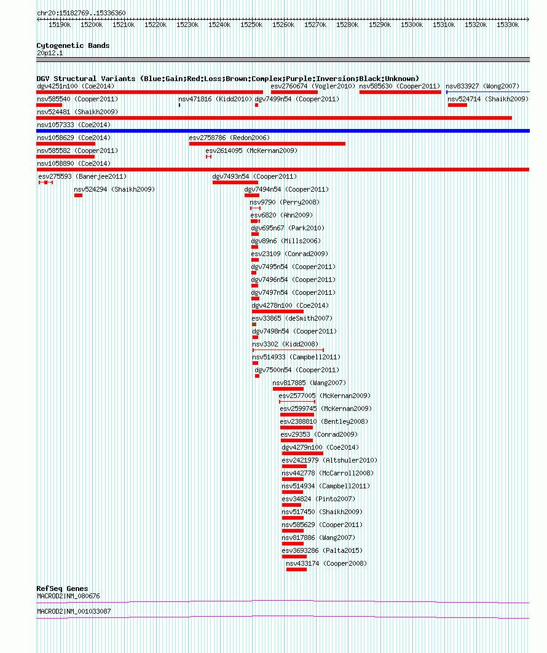Click the nsv524714 (Shaikh2009) label
The height and width of the screenshot is (653, 547).
point(488,99)
